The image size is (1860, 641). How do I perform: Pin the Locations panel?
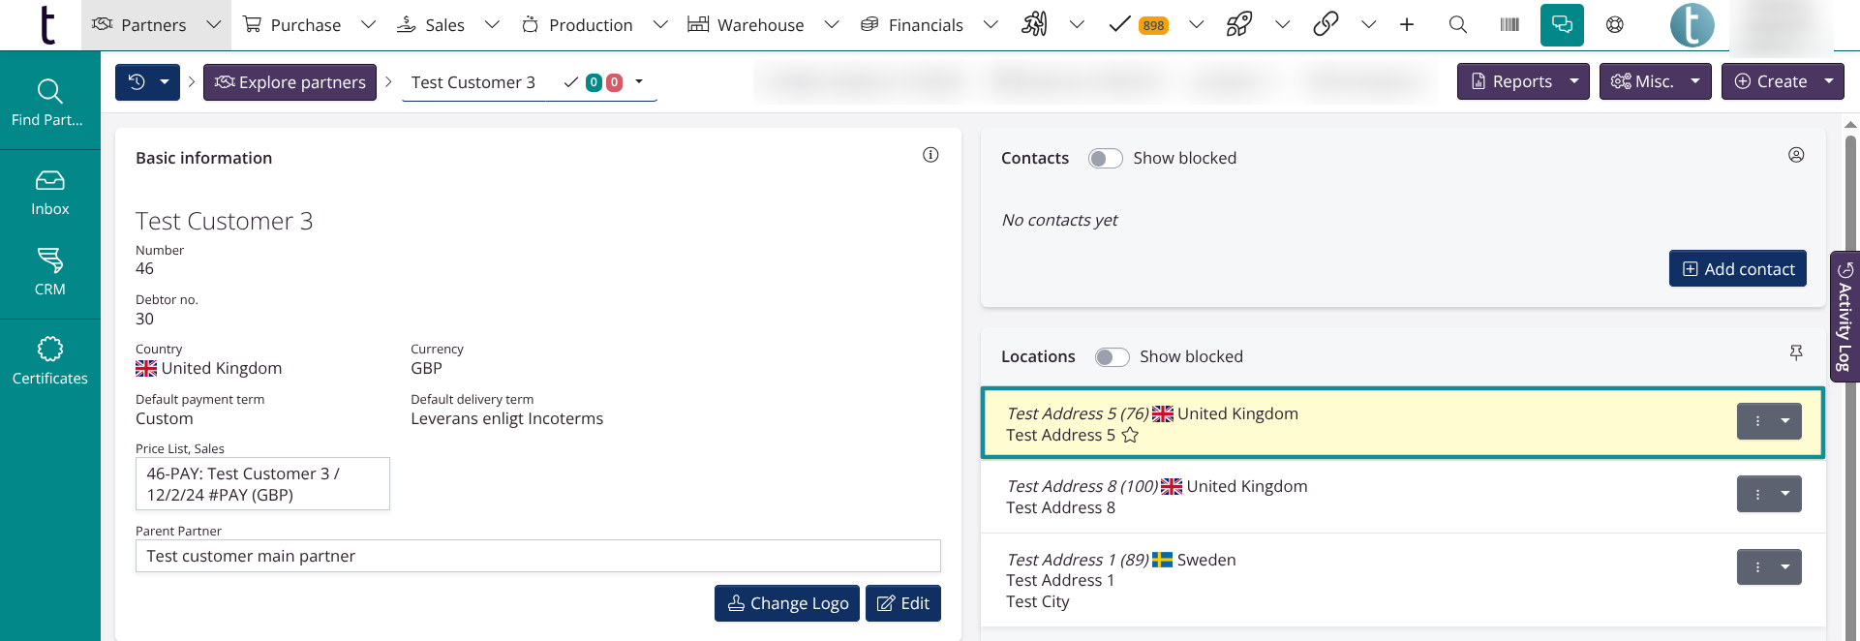[x=1796, y=353]
